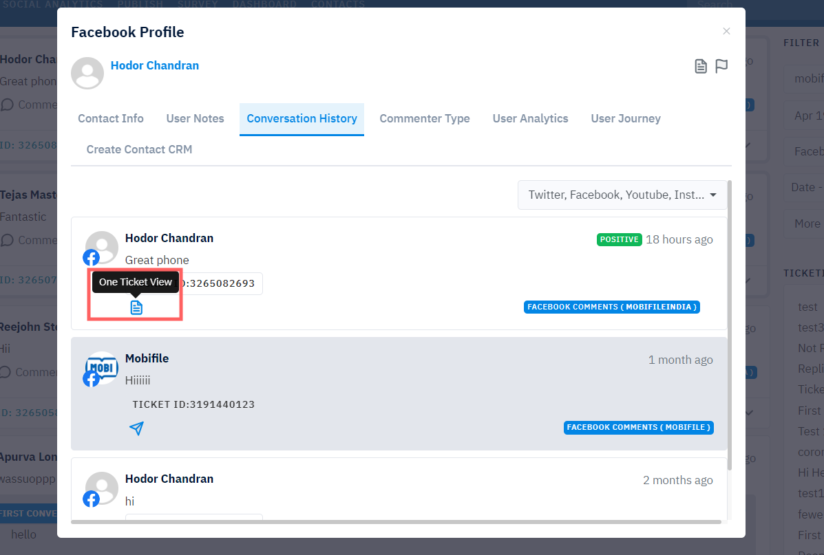Select the Conversation History tab
This screenshot has height=555, width=824.
pyautogui.click(x=302, y=119)
